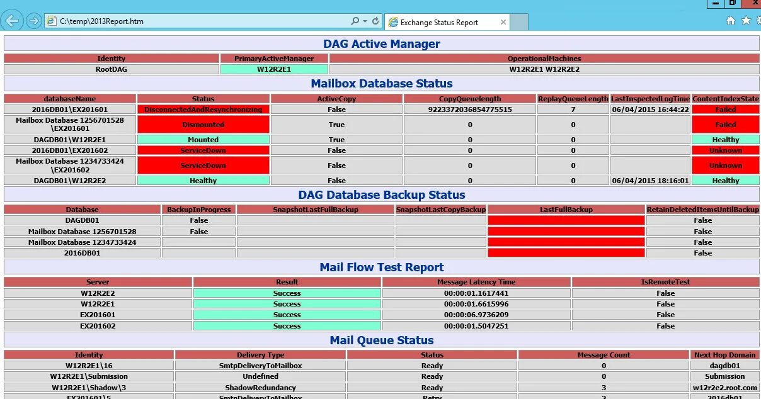The image size is (761, 399).
Task: Select 2016DB01 in backup status table
Action: (83, 253)
